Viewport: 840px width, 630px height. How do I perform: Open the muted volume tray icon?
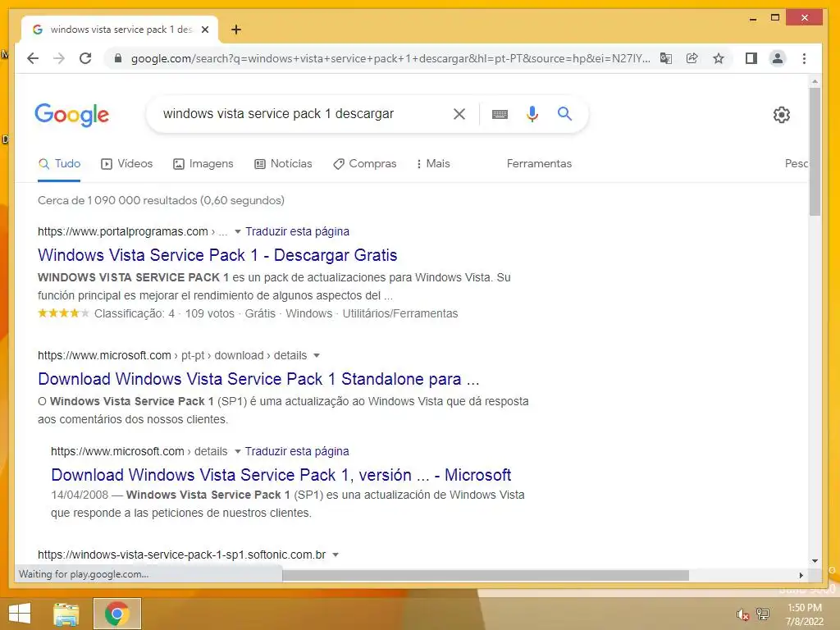coord(742,614)
